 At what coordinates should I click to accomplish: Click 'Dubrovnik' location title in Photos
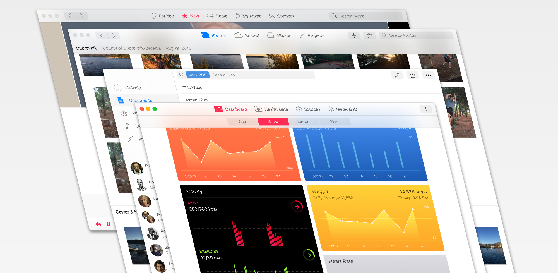(86, 48)
